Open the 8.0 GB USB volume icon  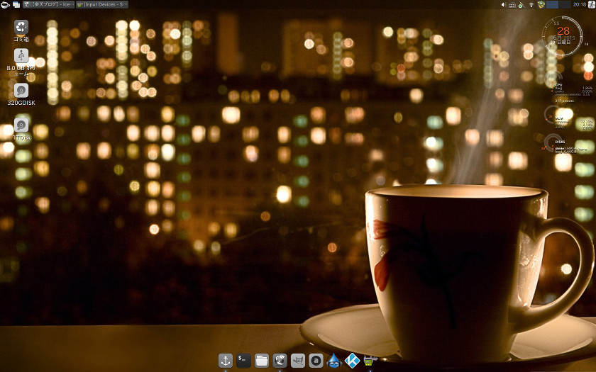tap(21, 56)
